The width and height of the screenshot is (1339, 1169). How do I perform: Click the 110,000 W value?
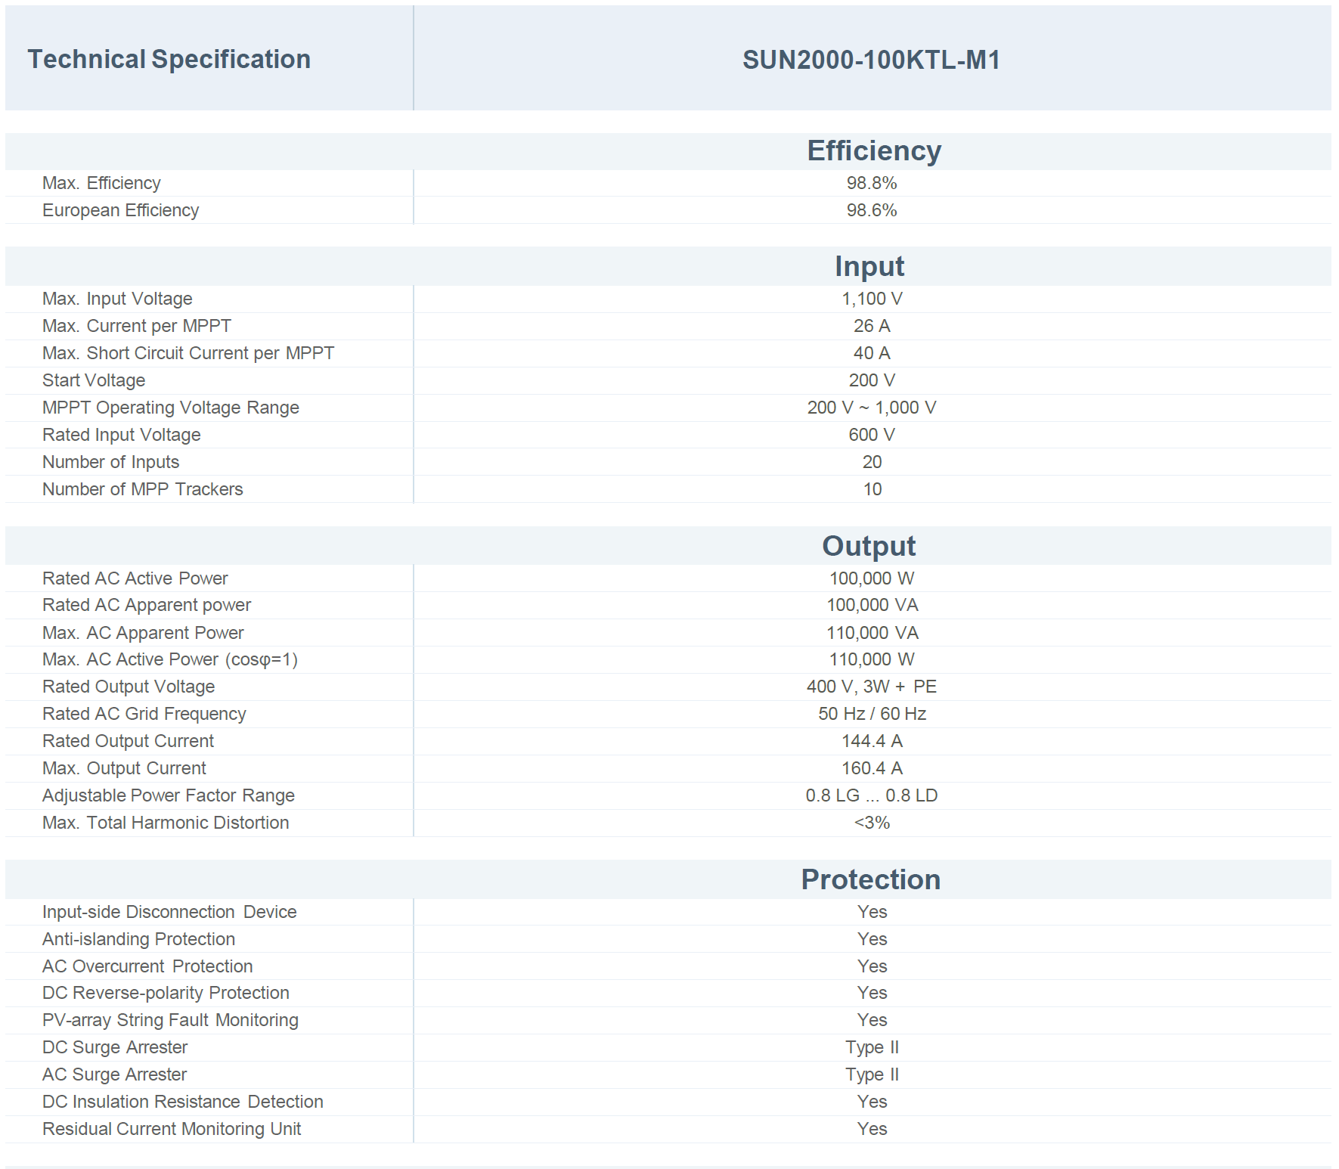tap(872, 659)
